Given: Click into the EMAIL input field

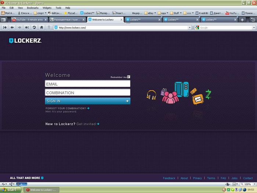Looking at the screenshot, I should pos(88,84).
